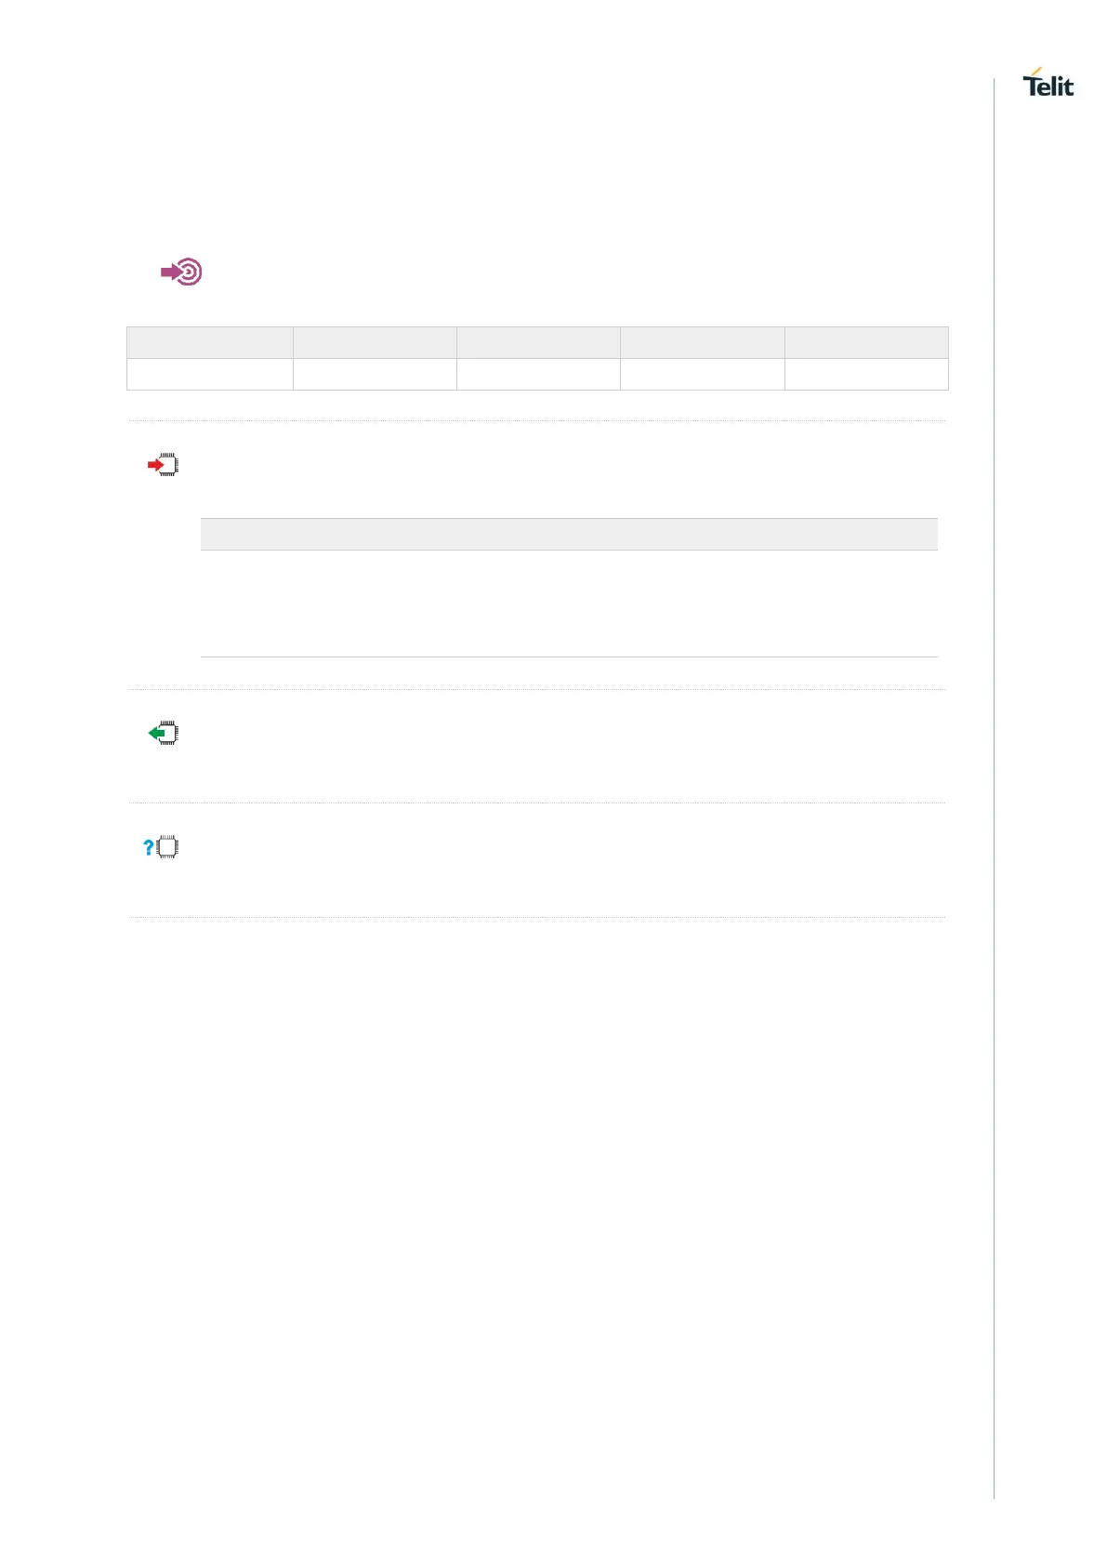Click the blank body area under the wide gray bar

[x=569, y=603]
